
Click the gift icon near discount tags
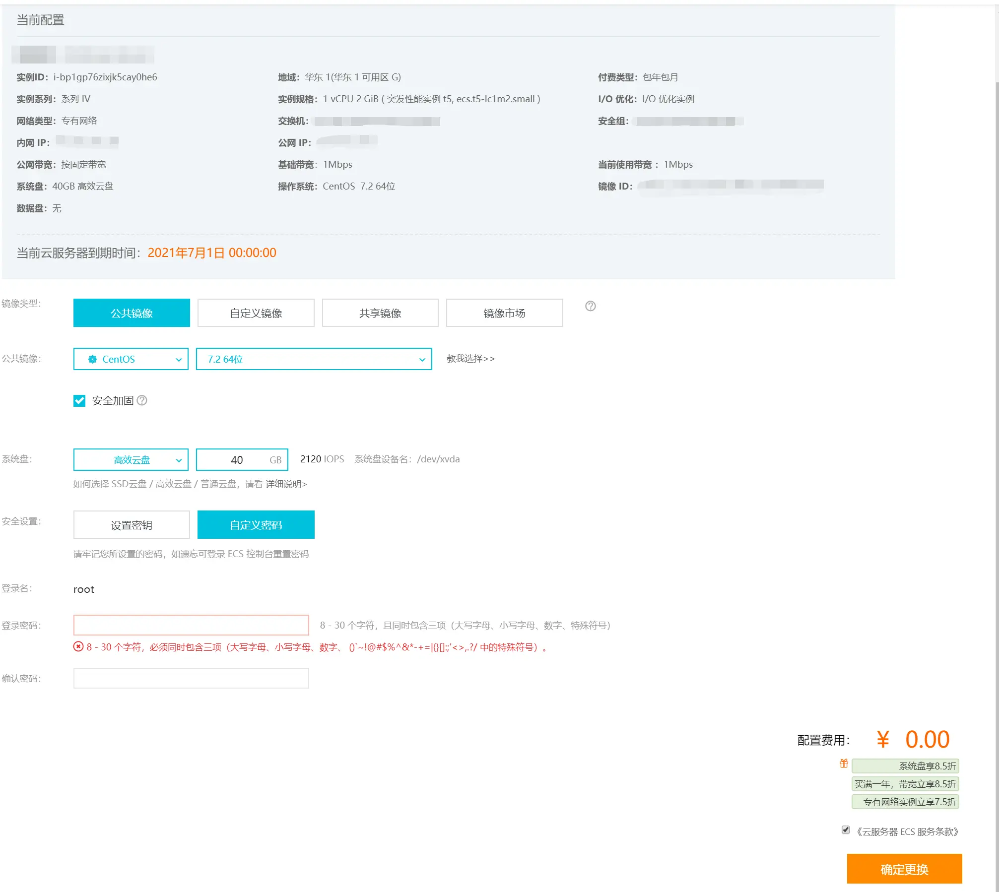point(843,764)
